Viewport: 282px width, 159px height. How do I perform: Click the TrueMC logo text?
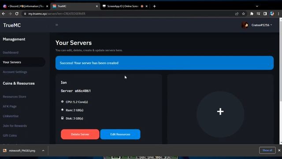[12, 25]
